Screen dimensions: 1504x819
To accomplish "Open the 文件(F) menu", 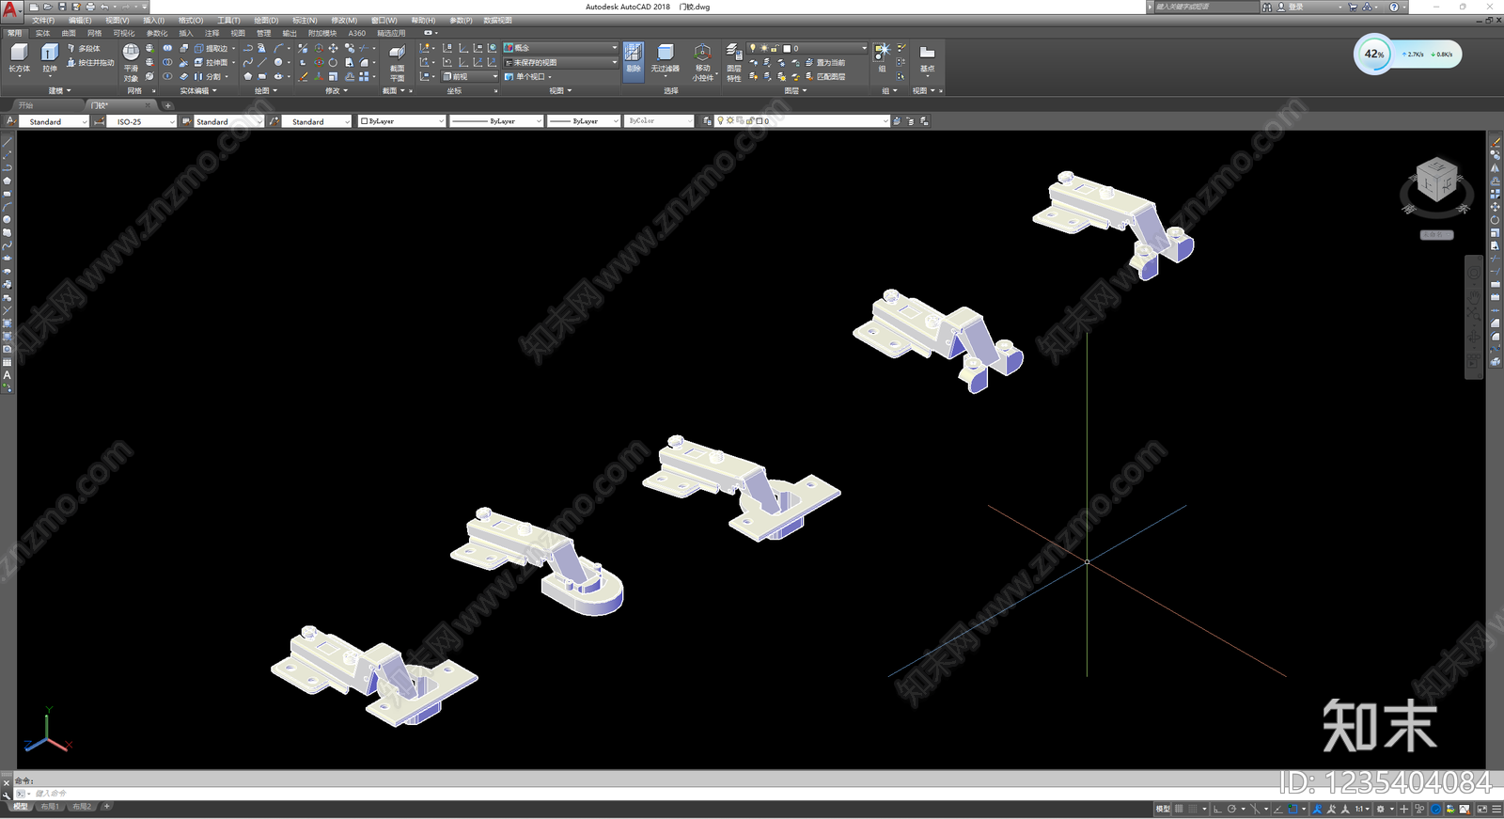I will tap(43, 20).
